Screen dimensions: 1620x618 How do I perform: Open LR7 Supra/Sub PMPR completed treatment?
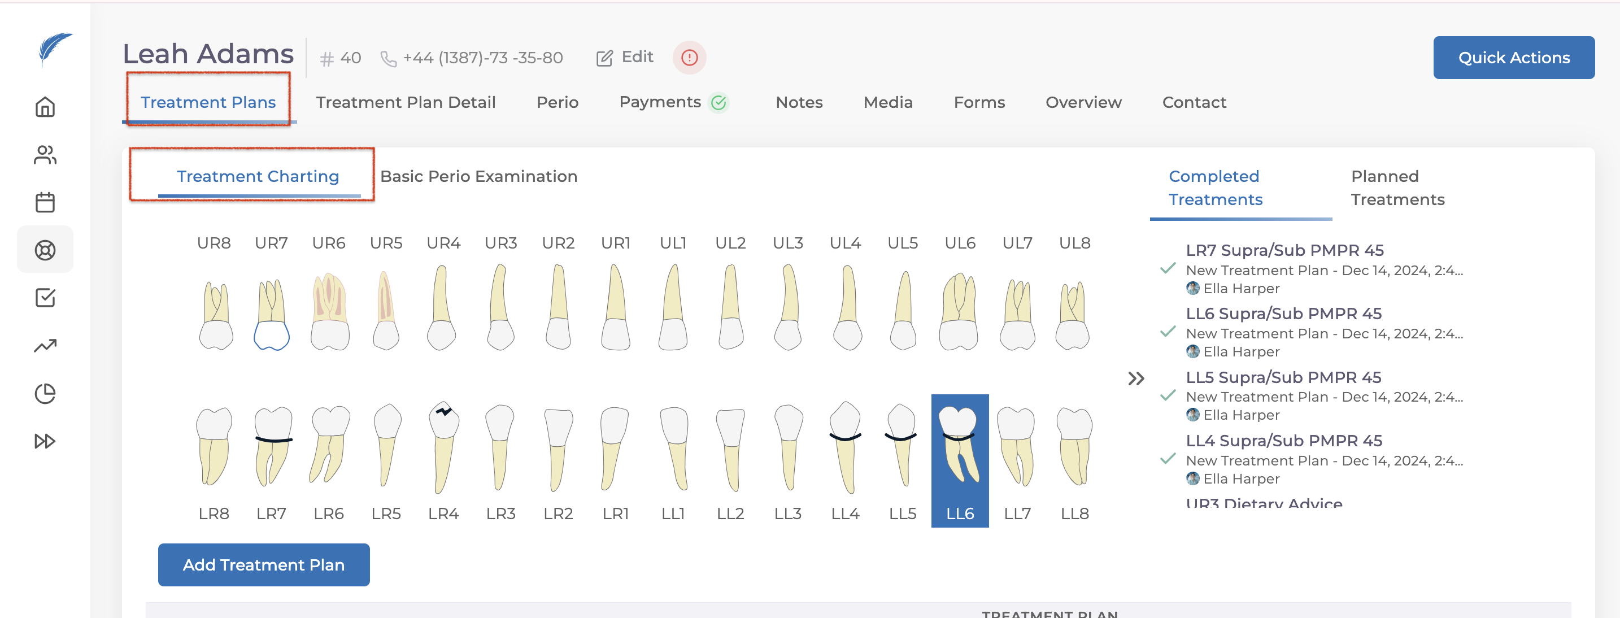[x=1284, y=250]
